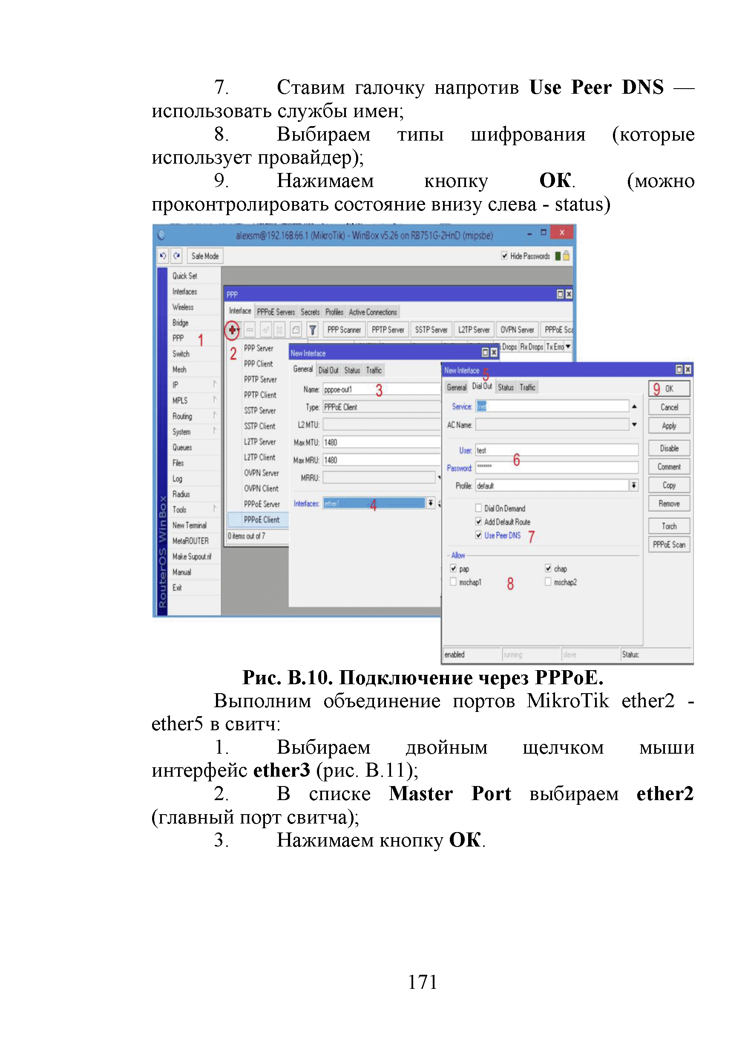Click the Copy button
Screen dimensions: 745x1057
670,485
